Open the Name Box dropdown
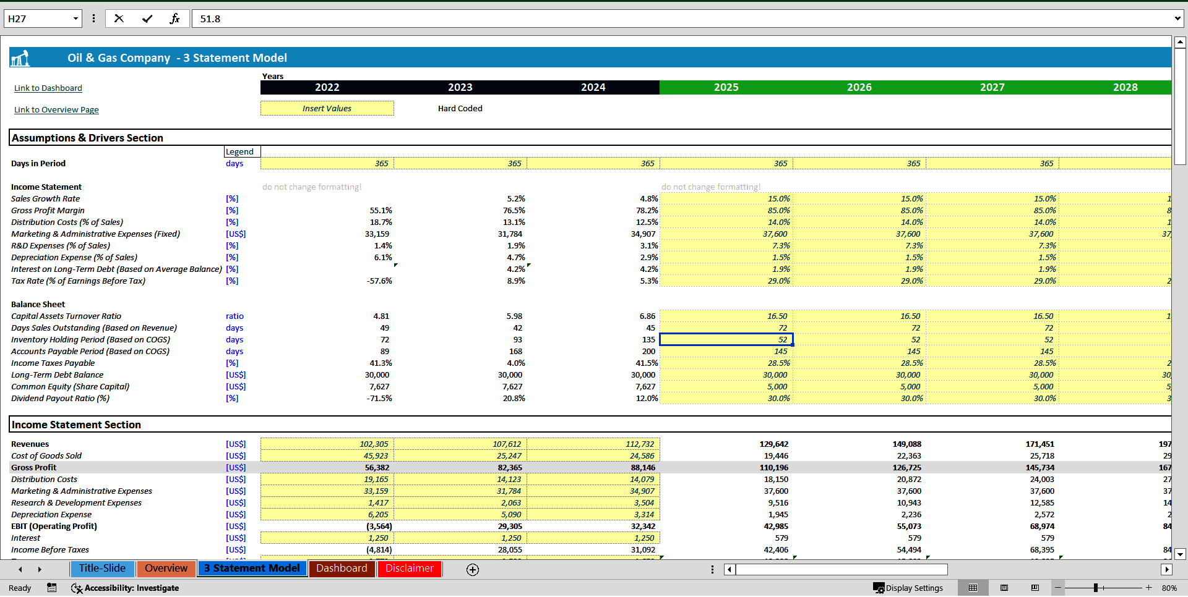 click(x=75, y=19)
